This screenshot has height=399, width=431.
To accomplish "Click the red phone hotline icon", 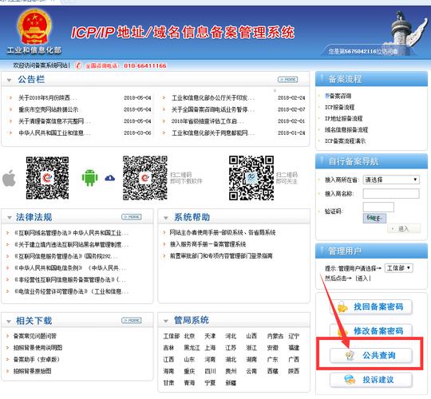I will (78, 65).
